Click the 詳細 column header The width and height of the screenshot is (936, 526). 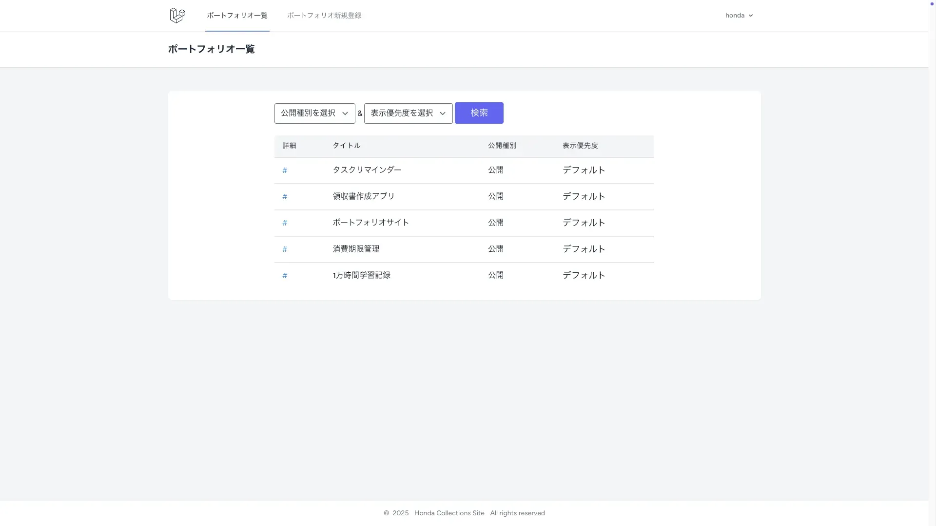click(x=289, y=145)
